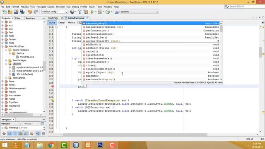Click the icon left of cardeen combo box
This screenshot has height=149, width=265.
click(117, 12)
